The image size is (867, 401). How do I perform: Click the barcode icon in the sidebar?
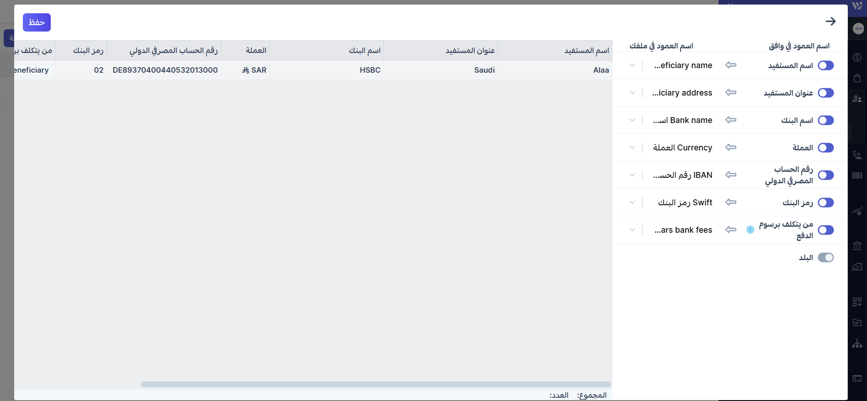(857, 176)
